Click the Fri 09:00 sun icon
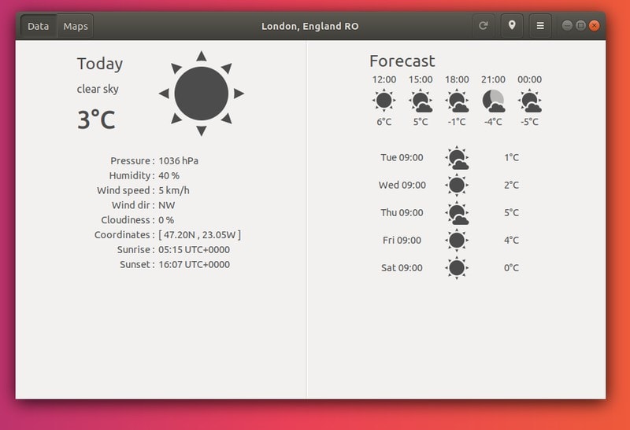 [x=456, y=241]
